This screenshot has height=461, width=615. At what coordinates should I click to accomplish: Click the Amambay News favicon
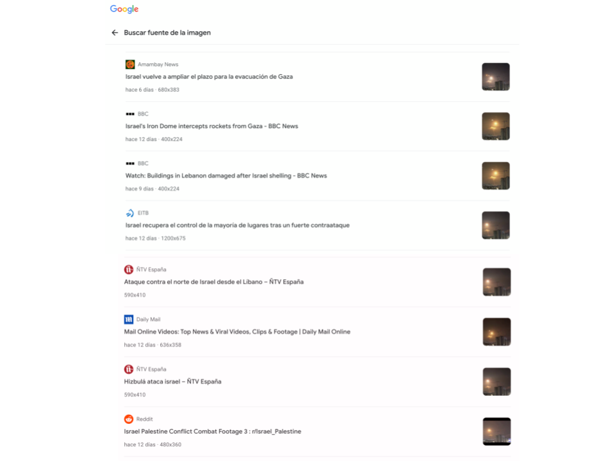(130, 64)
